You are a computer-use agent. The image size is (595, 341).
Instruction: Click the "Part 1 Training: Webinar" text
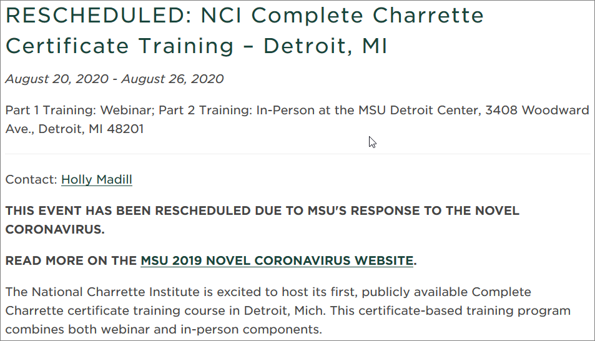(77, 111)
